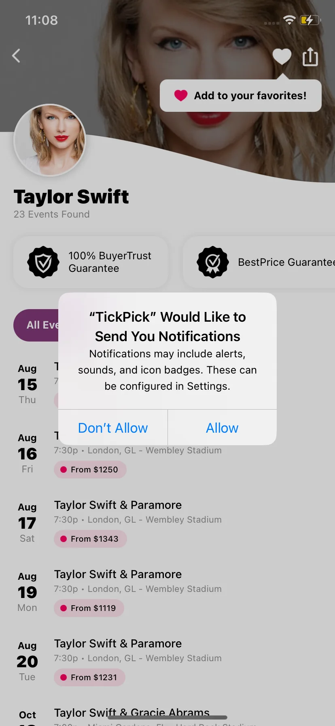The image size is (335, 726).
Task: Tap Taylor Swift round profile photo
Action: coord(50,140)
